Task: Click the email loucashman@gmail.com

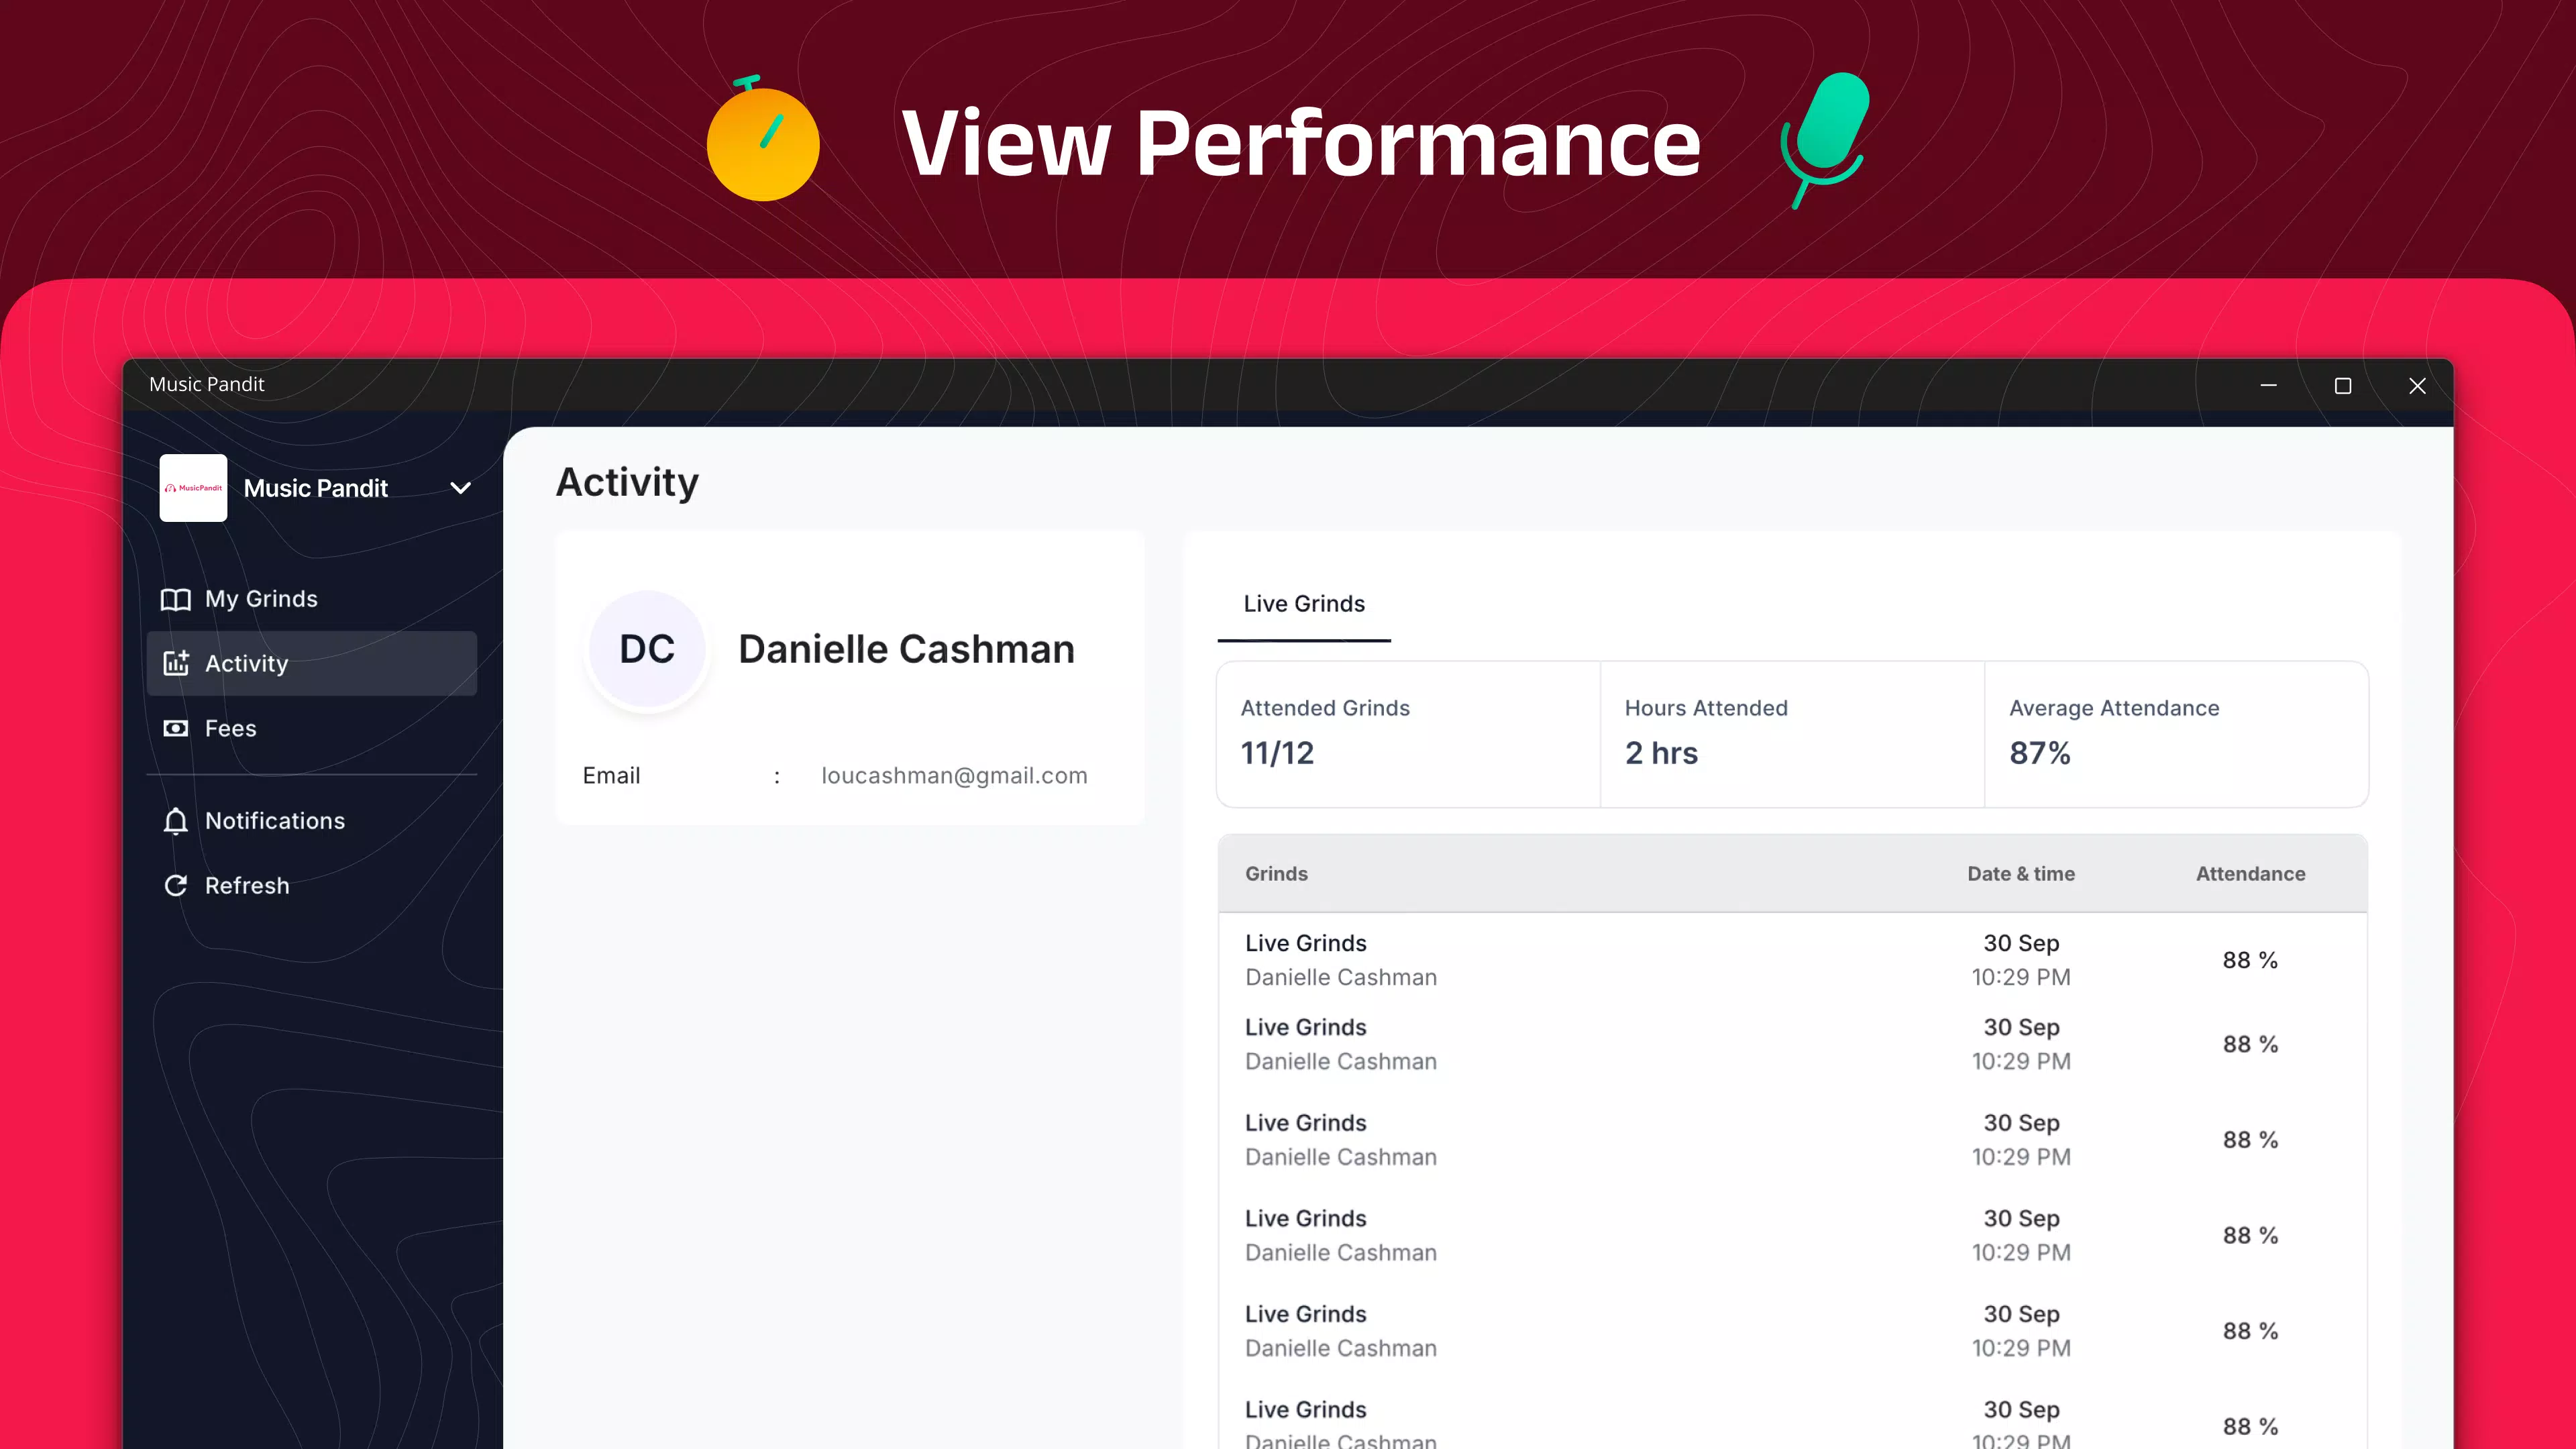Action: click(x=954, y=776)
